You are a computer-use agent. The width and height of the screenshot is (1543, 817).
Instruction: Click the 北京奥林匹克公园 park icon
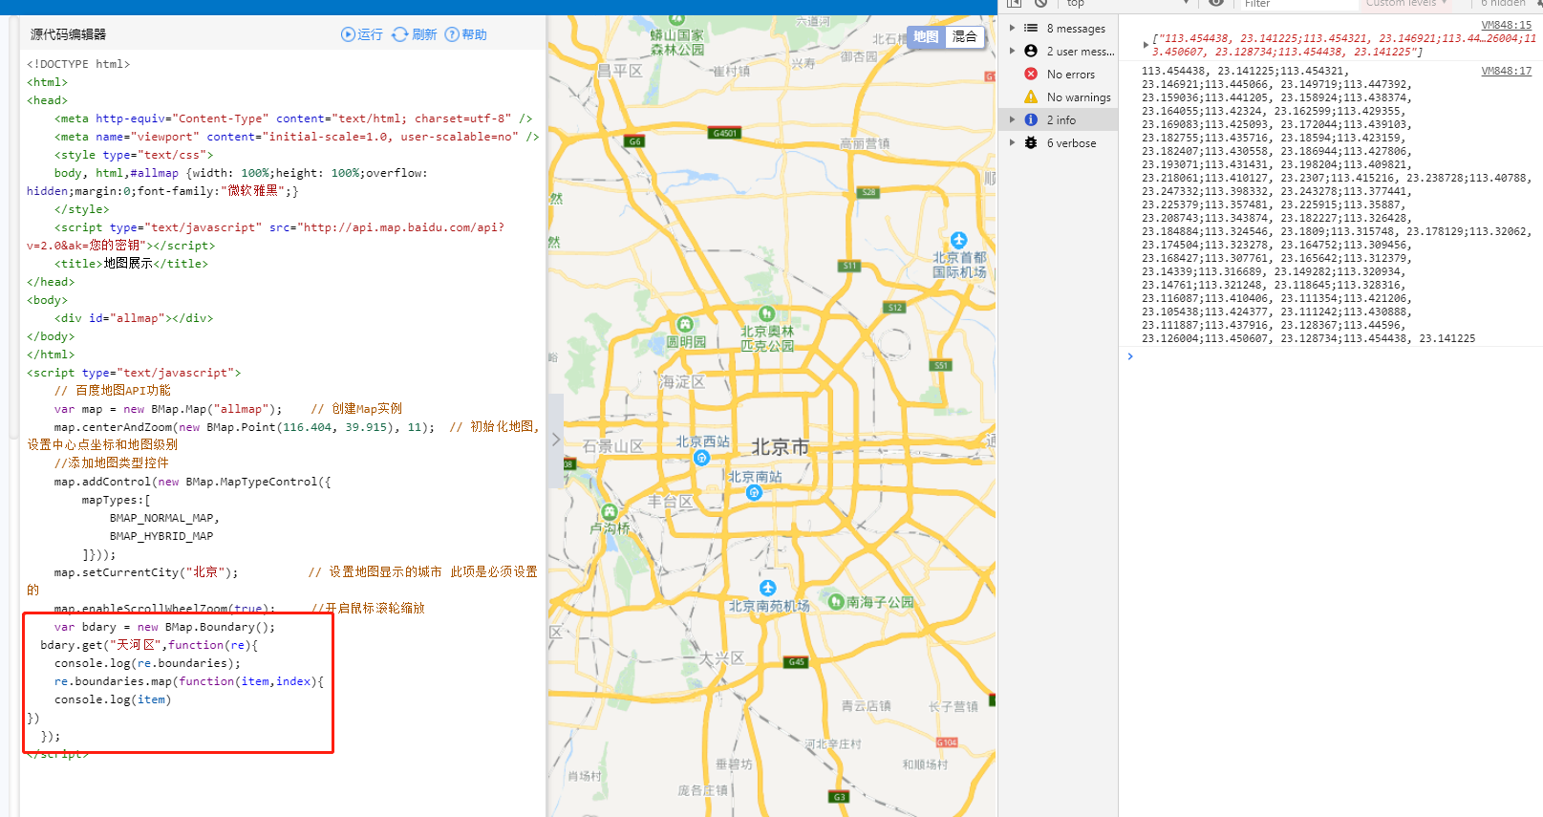766,313
